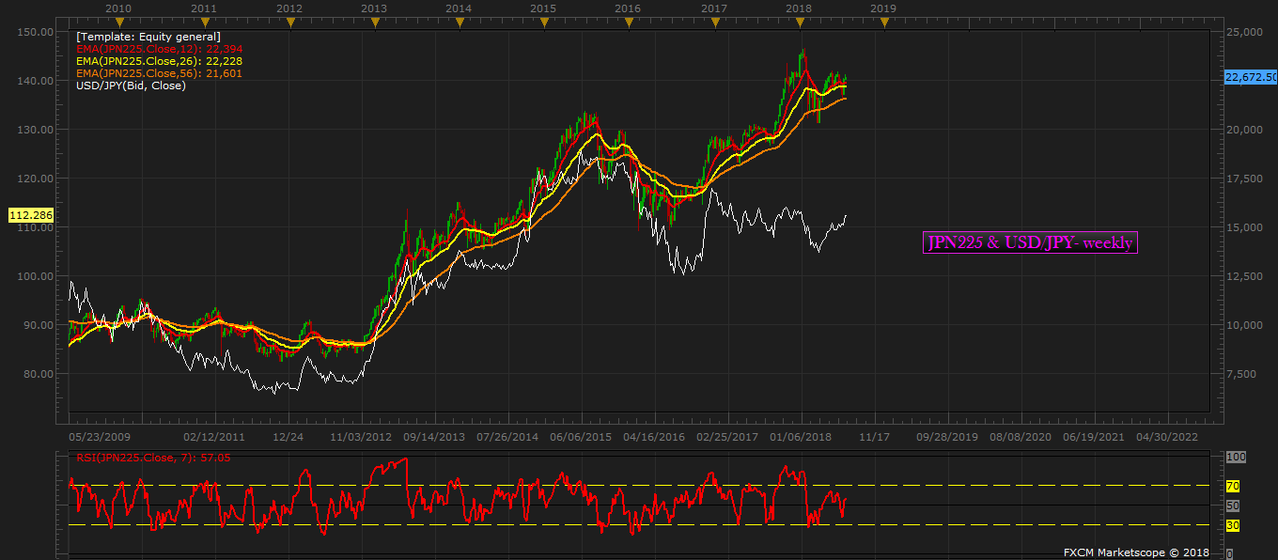Select the Template: Equity general label
The image size is (1278, 560).
click(x=148, y=37)
